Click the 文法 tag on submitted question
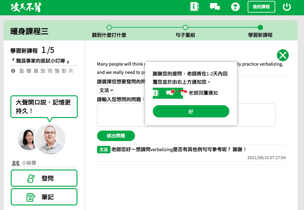Viewport: 304px width, 210px height. click(x=103, y=150)
